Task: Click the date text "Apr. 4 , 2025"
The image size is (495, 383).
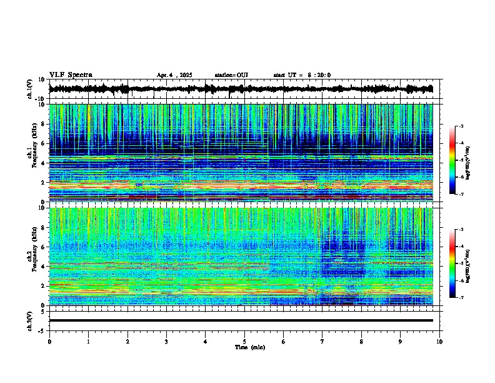Action: tap(174, 75)
